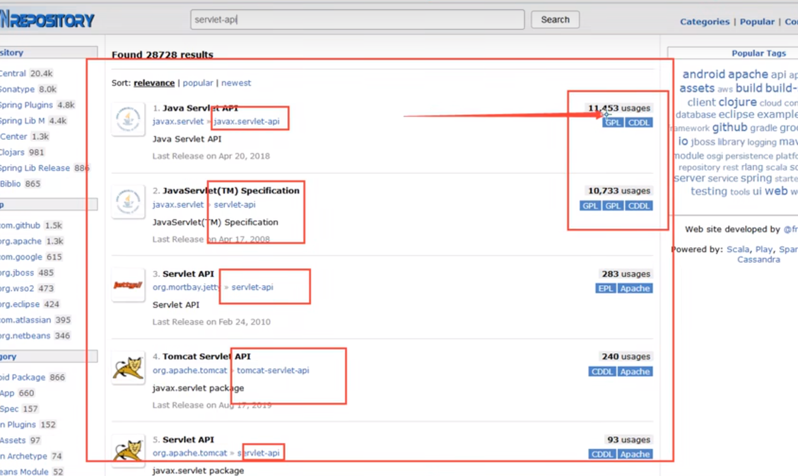The width and height of the screenshot is (798, 476).
Task: Open the JavaServlet(TM) Specification title link
Action: click(x=231, y=190)
